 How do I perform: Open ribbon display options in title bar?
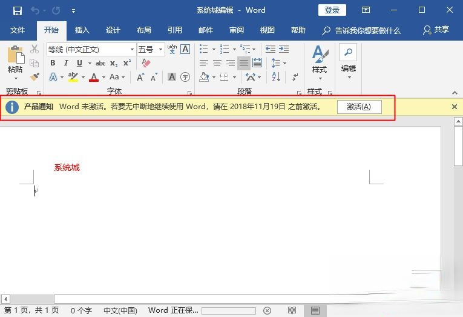[x=366, y=10]
